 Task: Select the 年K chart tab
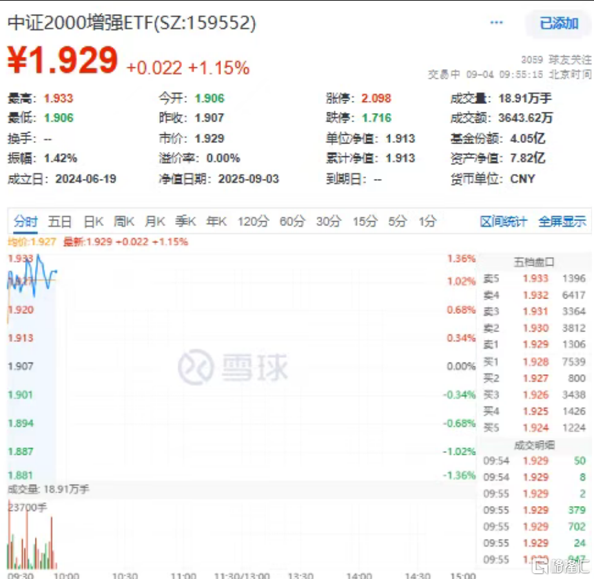point(216,221)
